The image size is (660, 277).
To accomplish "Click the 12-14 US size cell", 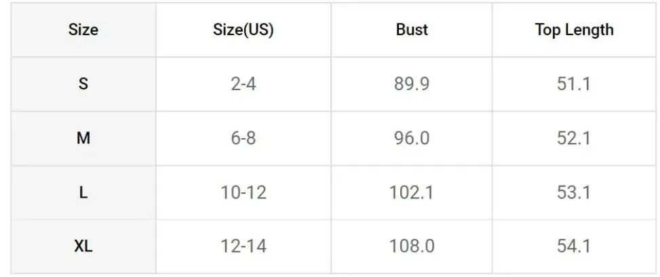I will point(244,247).
